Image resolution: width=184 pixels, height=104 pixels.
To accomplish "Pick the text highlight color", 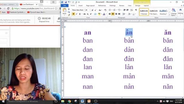I will tap(99, 14).
